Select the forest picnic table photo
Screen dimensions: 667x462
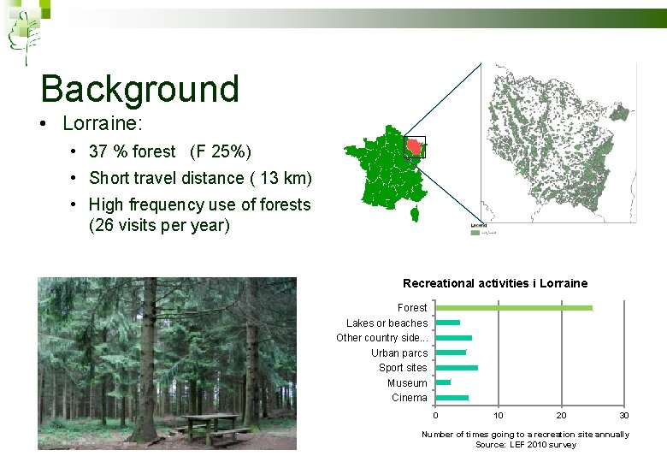coord(167,364)
